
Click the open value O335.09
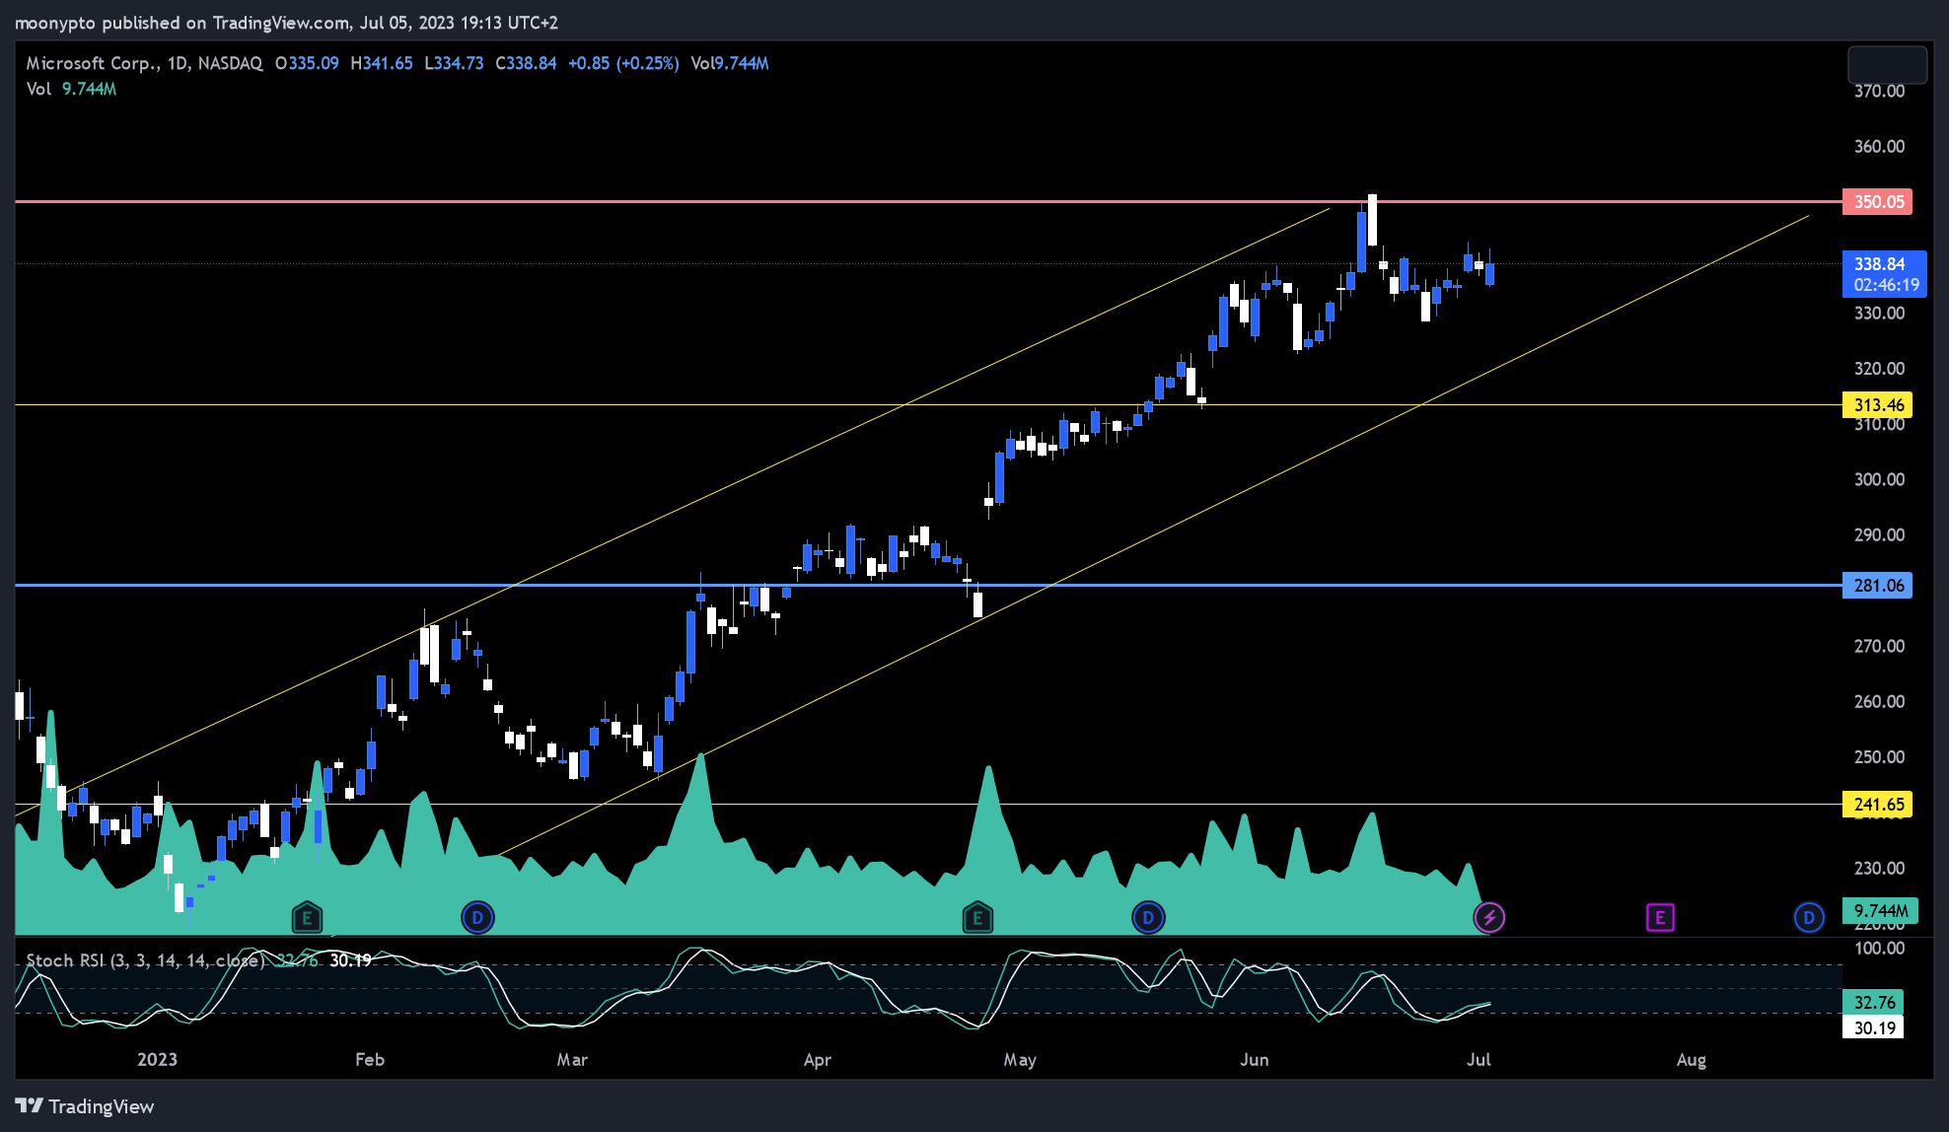tap(307, 63)
